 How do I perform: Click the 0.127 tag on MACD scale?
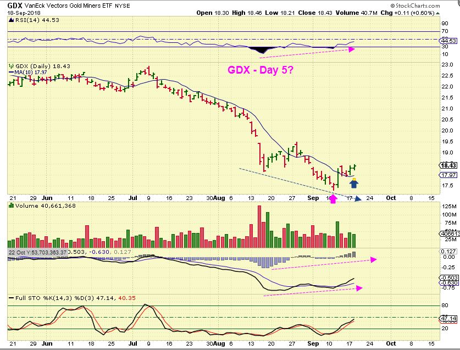coord(448,252)
